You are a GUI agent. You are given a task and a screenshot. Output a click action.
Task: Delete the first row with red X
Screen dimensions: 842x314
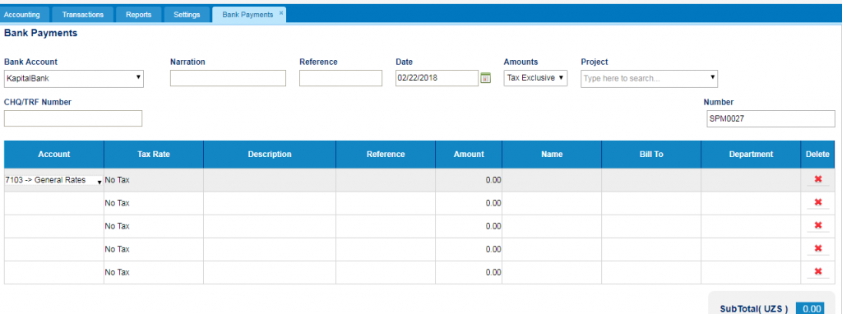coord(818,179)
